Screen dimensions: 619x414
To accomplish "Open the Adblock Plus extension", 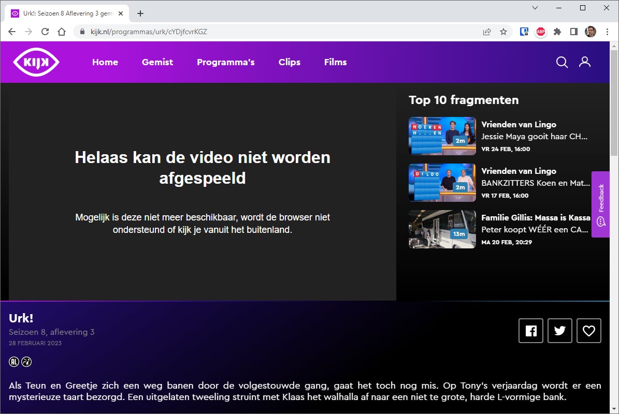I will pos(541,32).
